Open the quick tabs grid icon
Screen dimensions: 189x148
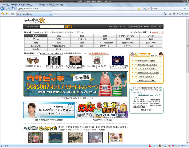click(x=12, y=14)
